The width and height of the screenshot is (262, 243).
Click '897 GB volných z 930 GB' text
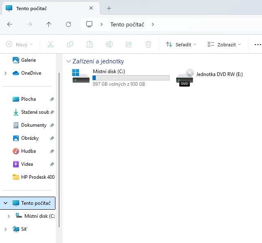click(119, 84)
